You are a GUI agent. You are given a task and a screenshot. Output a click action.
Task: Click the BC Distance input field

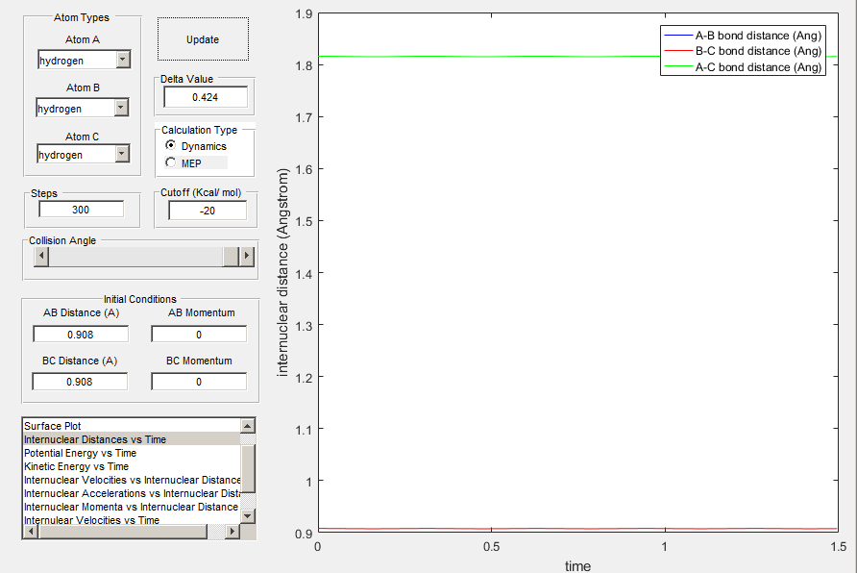click(x=80, y=382)
